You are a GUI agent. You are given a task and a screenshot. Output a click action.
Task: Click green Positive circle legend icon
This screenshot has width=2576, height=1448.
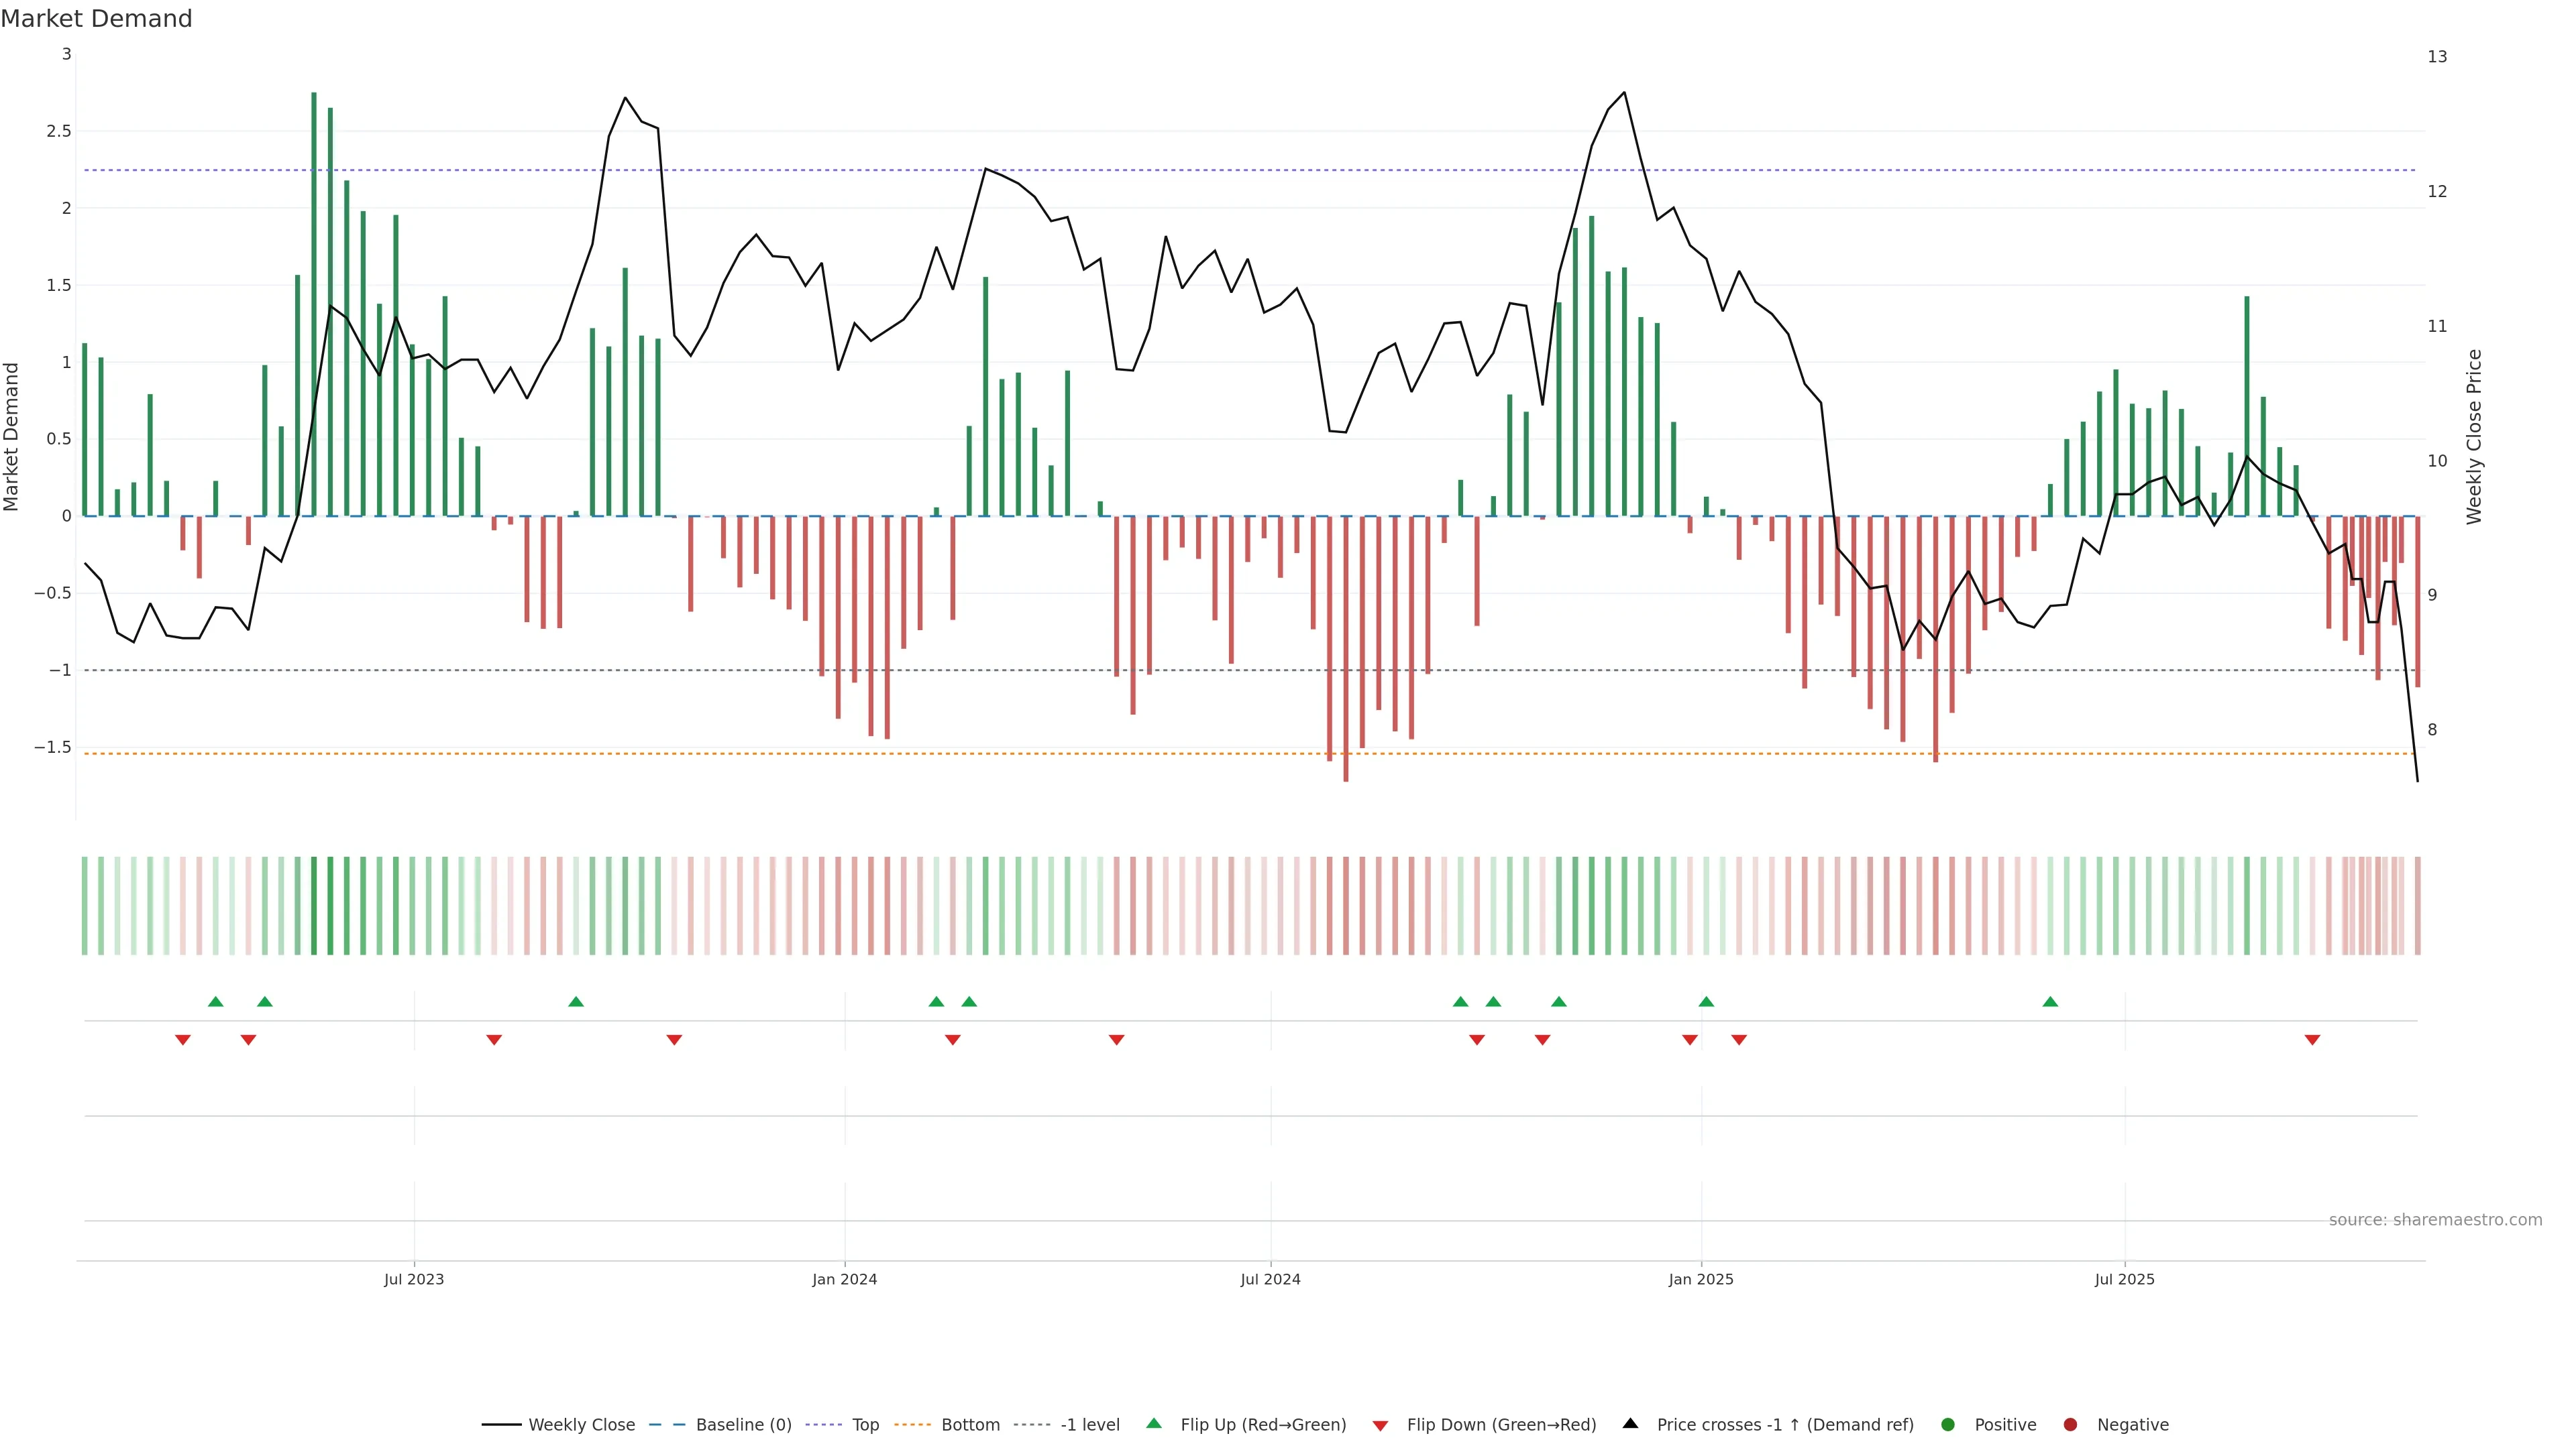(1947, 1425)
